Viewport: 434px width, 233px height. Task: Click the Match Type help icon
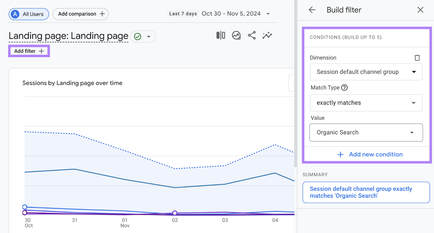pyautogui.click(x=344, y=88)
